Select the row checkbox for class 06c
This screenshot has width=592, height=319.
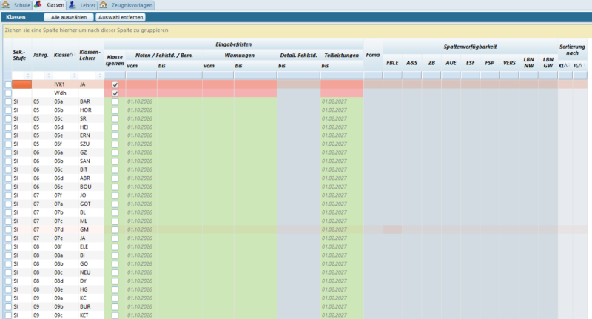pyautogui.click(x=8, y=170)
